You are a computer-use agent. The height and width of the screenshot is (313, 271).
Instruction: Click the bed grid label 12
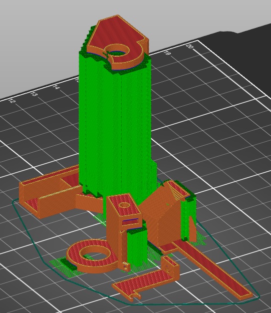tap(12, 101)
